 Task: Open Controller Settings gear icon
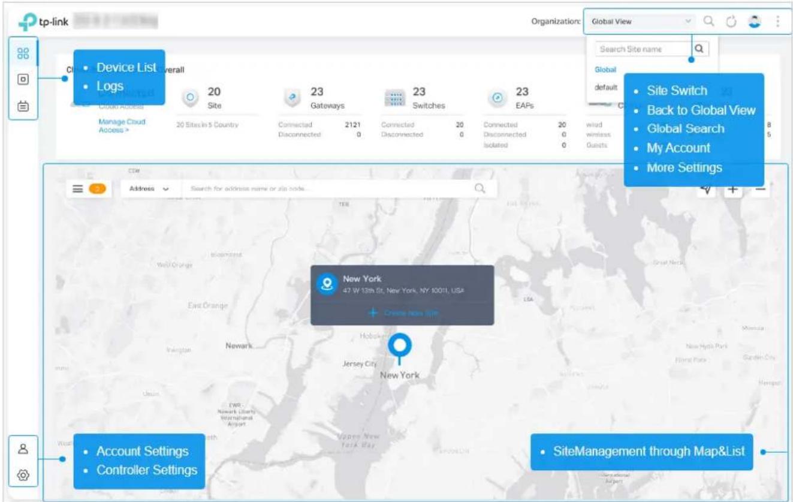23,475
